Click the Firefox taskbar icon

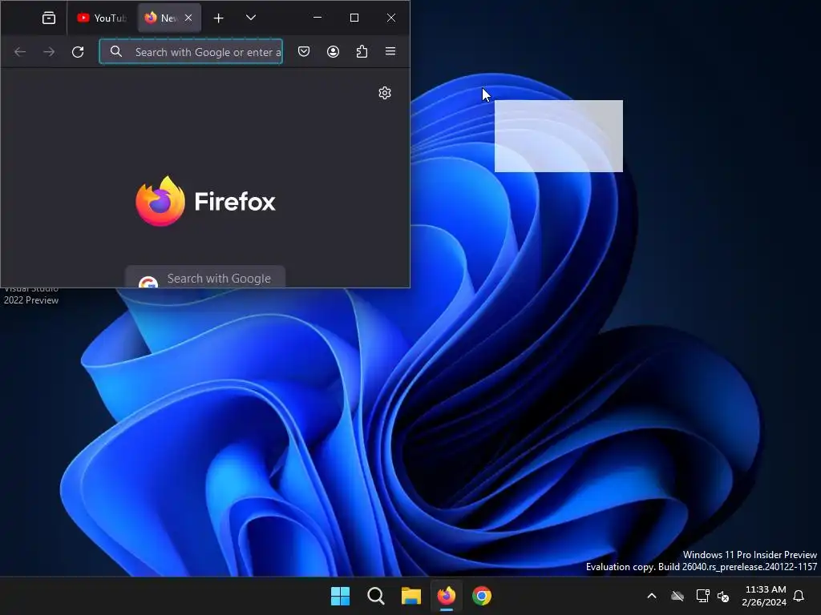click(x=447, y=596)
